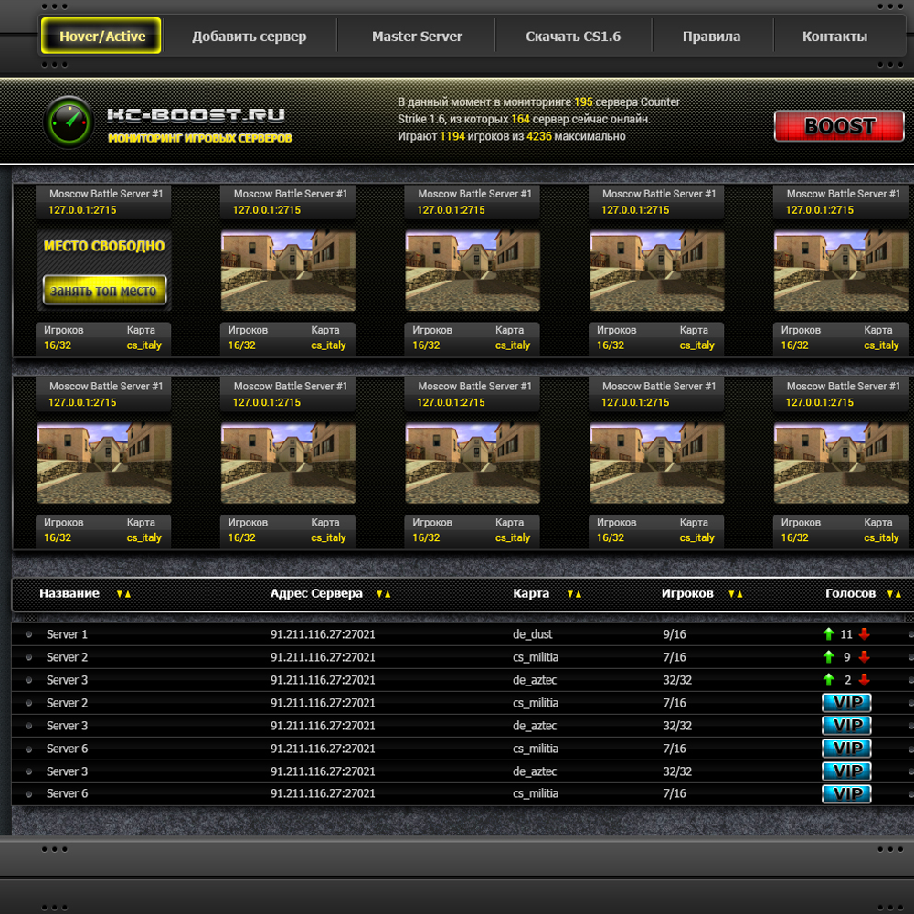Click red downvote arrow beside 9 votes

pos(864,657)
